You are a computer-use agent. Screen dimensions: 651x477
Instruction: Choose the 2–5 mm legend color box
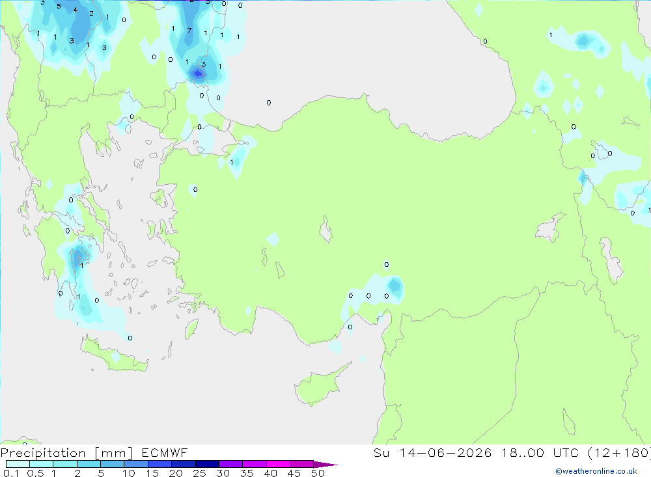pyautogui.click(x=89, y=464)
